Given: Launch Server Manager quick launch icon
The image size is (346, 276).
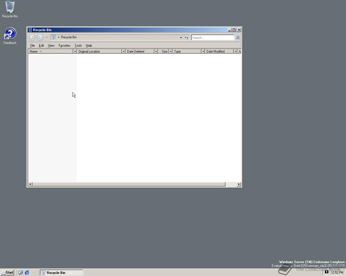Looking at the screenshot, I should coord(21,272).
